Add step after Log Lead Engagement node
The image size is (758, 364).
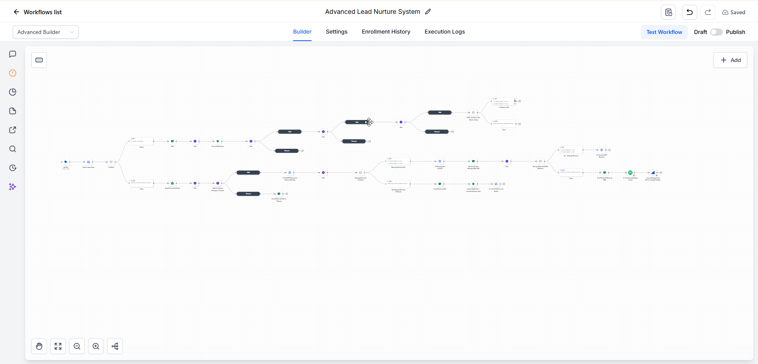(661, 173)
